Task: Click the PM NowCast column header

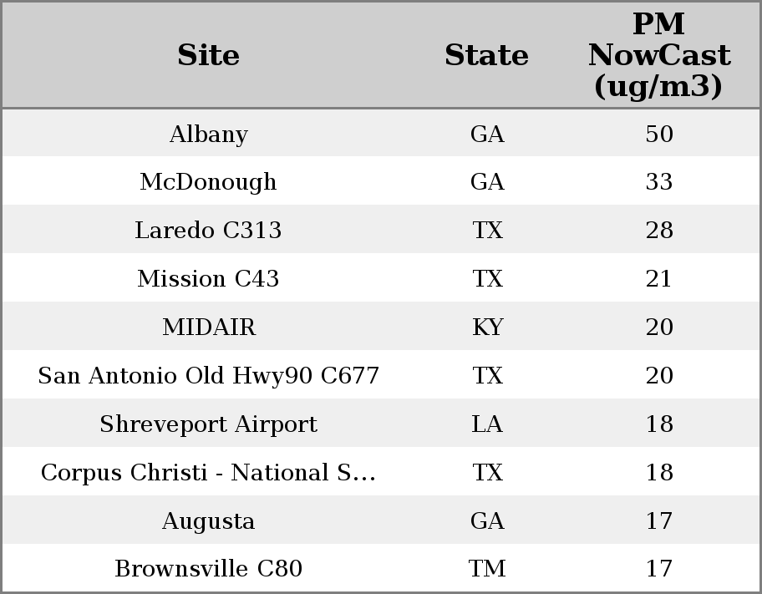Action: [658, 56]
